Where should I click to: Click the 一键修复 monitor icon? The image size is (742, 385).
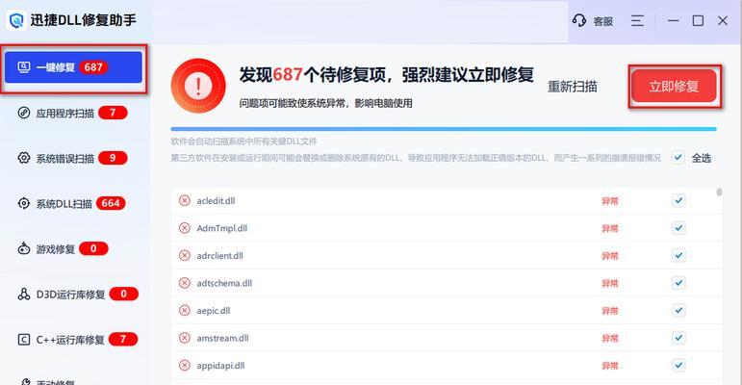[24, 67]
